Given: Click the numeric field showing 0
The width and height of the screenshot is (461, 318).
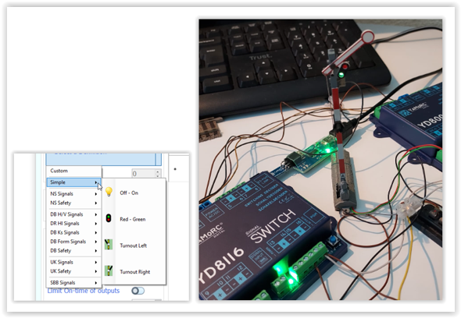Looking at the screenshot, I should (143, 173).
